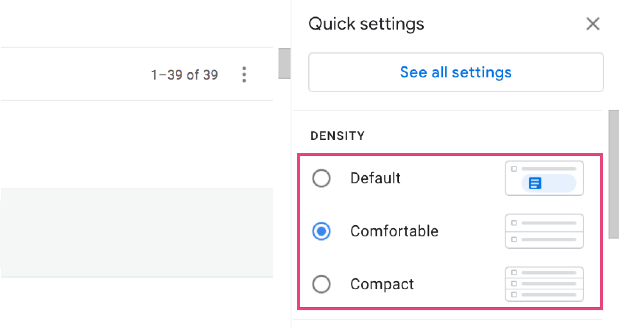Select the Comfortable density radio button

(x=321, y=231)
